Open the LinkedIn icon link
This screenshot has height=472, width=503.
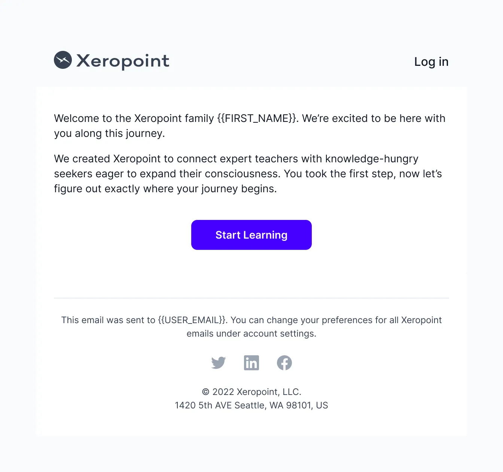pos(251,363)
